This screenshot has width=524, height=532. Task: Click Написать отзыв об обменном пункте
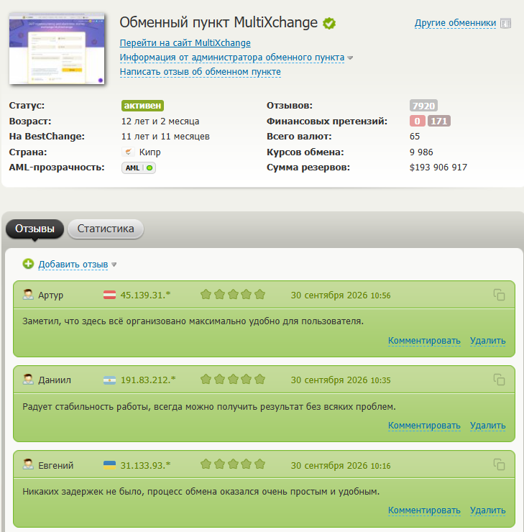point(200,72)
